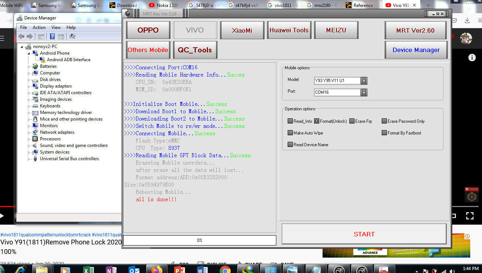Click the QC_Tools button
This screenshot has width=482, height=273.
[195, 50]
